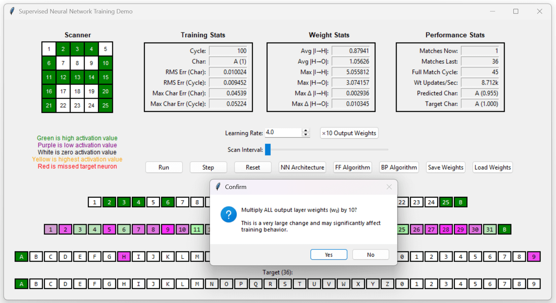This screenshot has height=303, width=556.
Task: Decrease Learning Rate with the down arrow
Action: coord(306,135)
